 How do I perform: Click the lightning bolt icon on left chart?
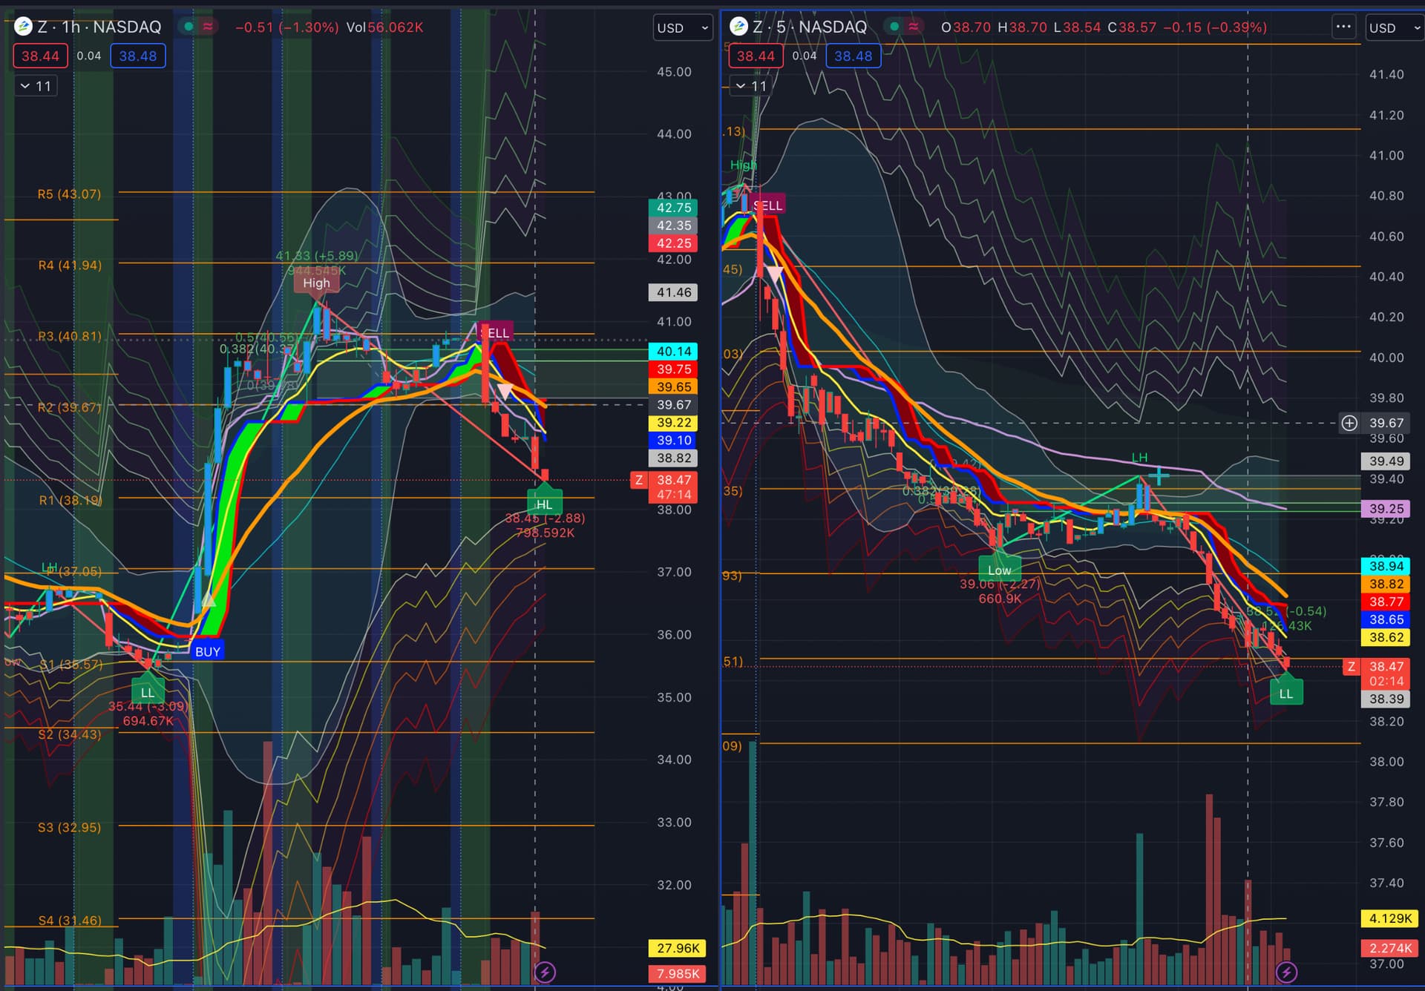545,972
